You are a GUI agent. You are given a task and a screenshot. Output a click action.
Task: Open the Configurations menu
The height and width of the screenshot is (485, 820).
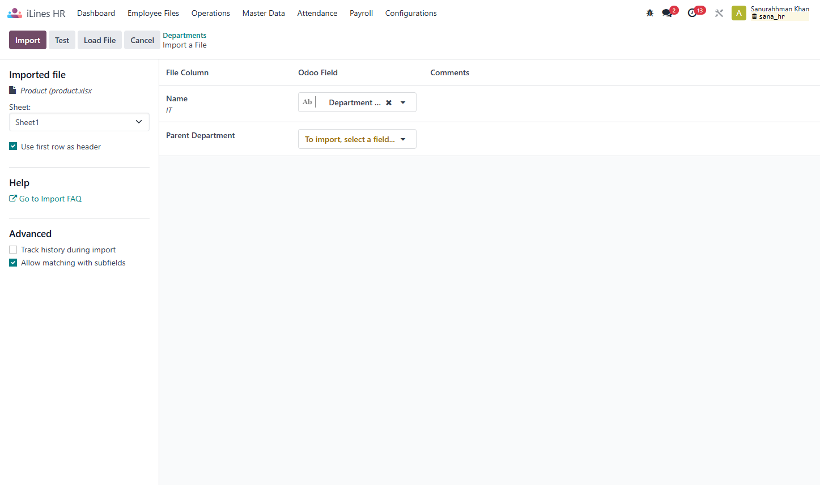tap(411, 13)
